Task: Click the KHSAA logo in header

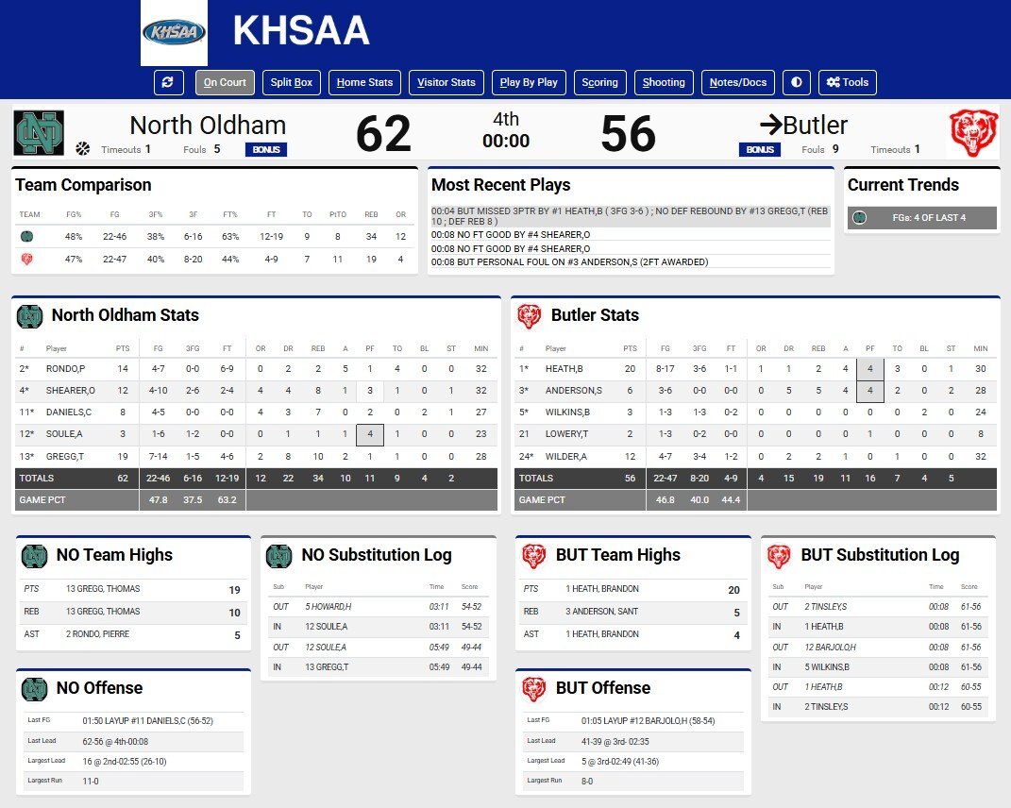Action: (x=174, y=32)
